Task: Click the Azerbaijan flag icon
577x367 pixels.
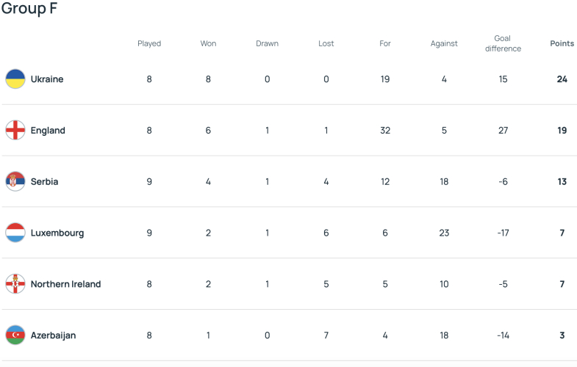Action: 15,335
